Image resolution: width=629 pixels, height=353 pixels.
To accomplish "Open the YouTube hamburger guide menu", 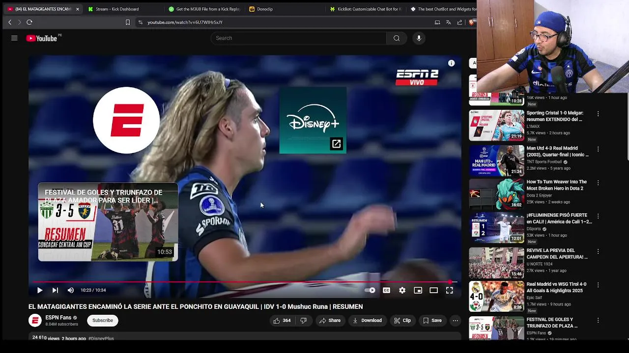I will pos(14,38).
